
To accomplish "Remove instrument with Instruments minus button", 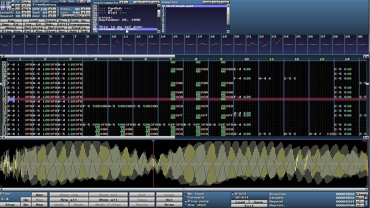I will pos(126,2).
